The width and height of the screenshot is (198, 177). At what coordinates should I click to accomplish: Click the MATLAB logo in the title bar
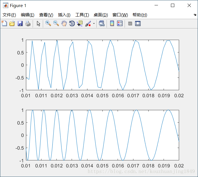point(6,5)
